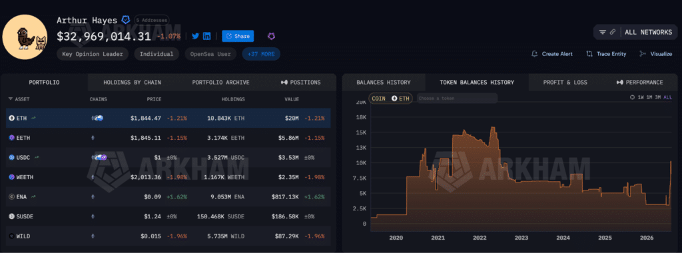Open the Trace Entity link
Screen dimensions: 682x253
pos(611,54)
